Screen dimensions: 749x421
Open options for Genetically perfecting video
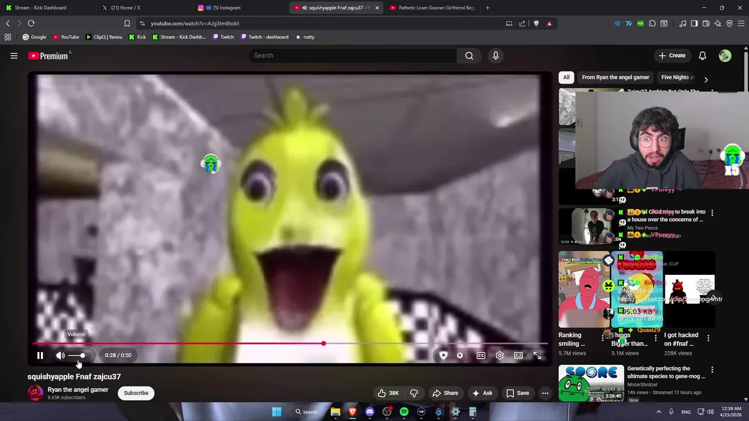[712, 370]
